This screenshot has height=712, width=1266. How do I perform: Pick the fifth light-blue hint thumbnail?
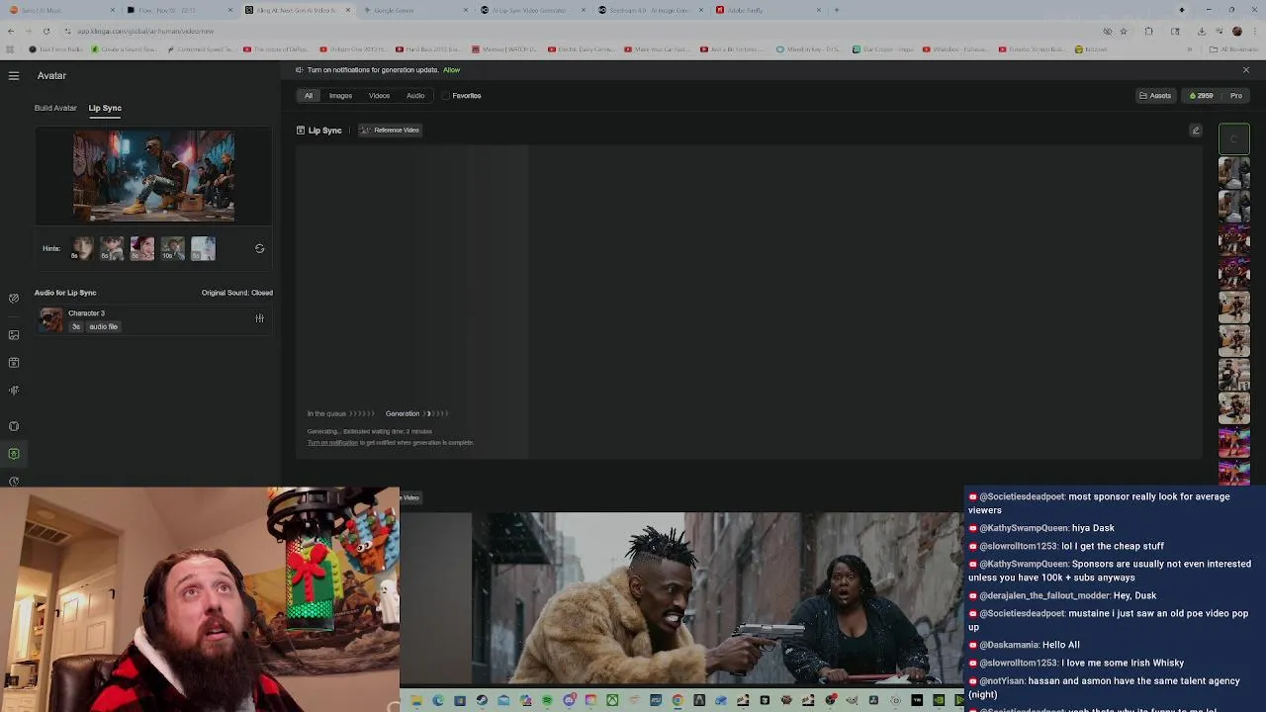(203, 248)
